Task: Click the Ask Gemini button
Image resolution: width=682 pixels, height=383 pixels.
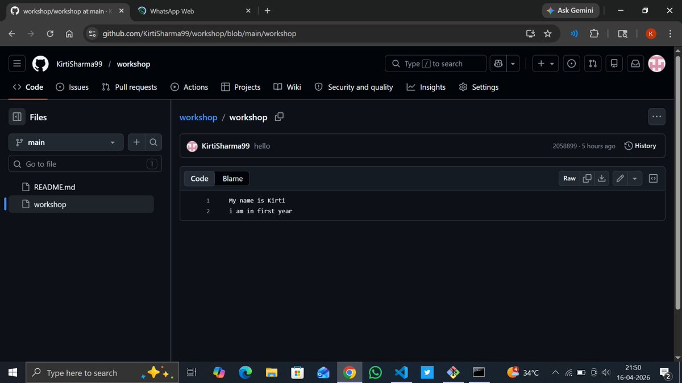Action: pos(570,10)
